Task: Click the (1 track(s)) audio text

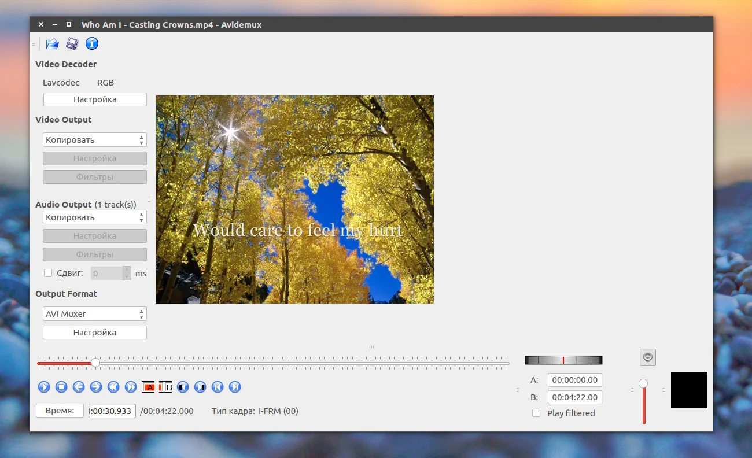Action: pos(116,205)
